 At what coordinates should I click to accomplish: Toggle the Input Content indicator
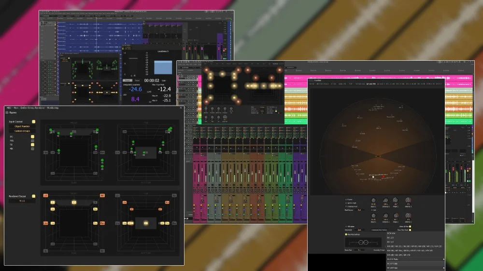coord(34,122)
